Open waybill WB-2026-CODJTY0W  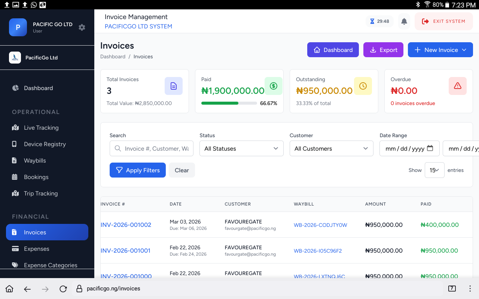click(x=320, y=225)
